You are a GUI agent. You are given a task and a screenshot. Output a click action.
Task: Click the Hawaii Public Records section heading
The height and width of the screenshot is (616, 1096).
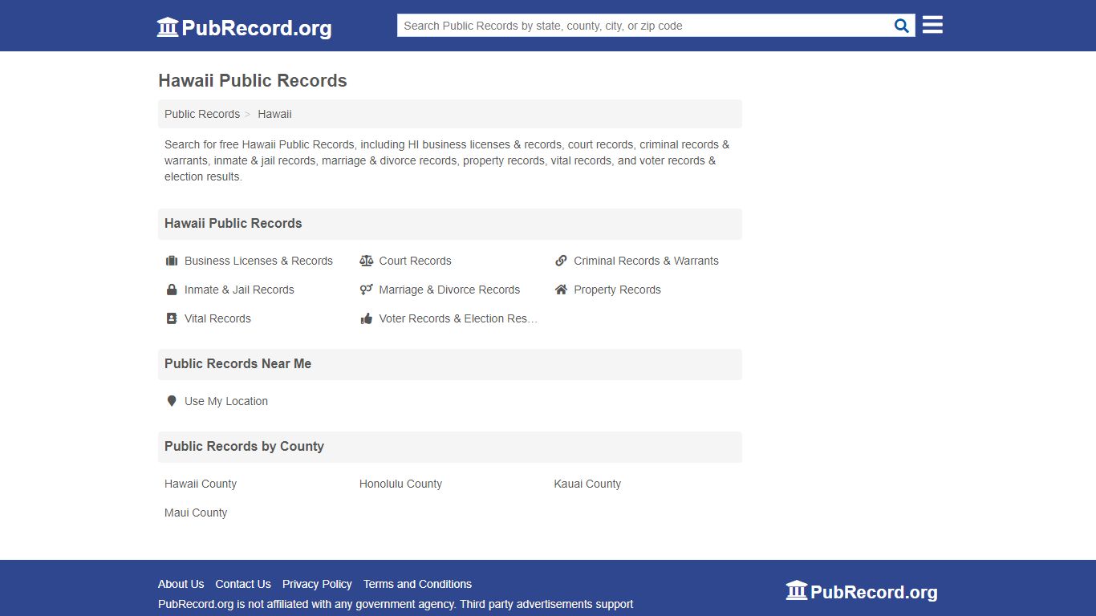pos(233,223)
